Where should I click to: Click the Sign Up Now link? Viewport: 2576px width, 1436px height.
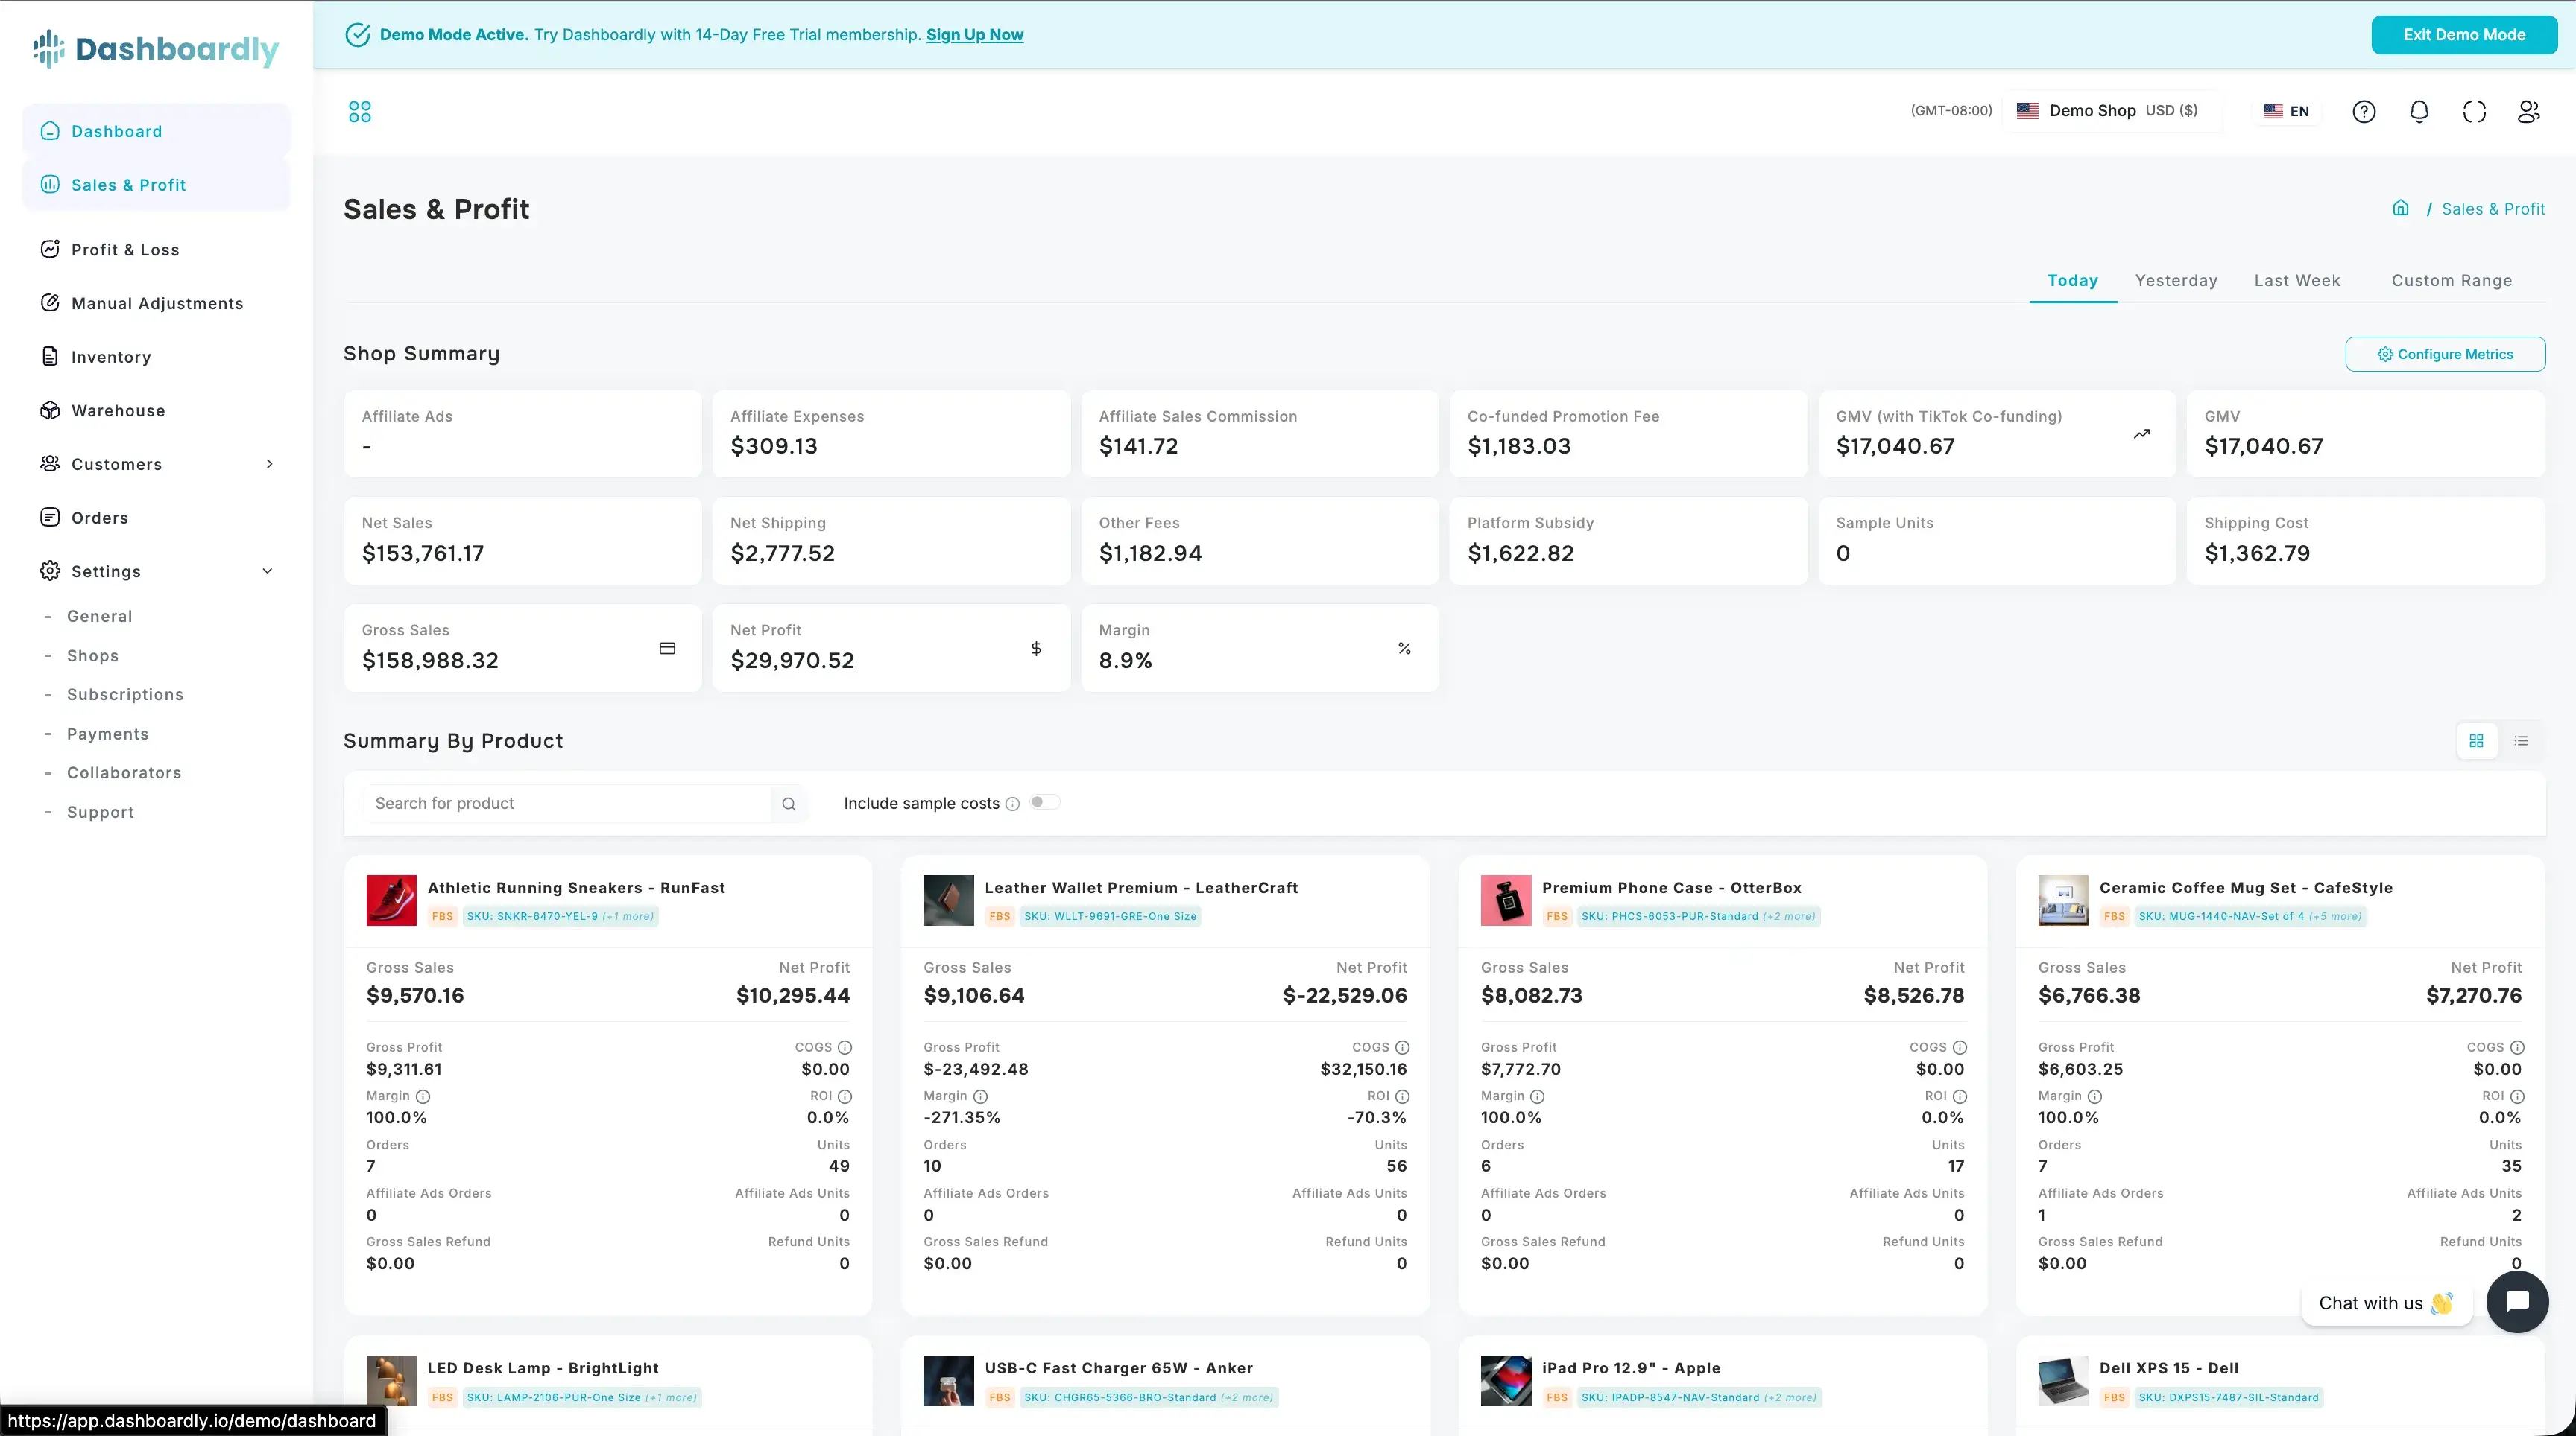pyautogui.click(x=974, y=35)
